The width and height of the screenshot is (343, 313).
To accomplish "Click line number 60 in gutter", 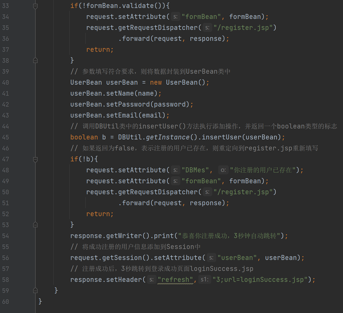I will click(x=6, y=302).
